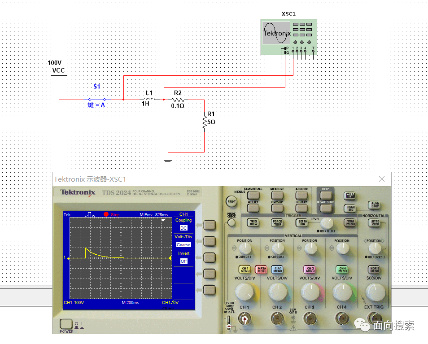Click the horizontal POSITION knob
This screenshot has width=428, height=344.
[375, 248]
